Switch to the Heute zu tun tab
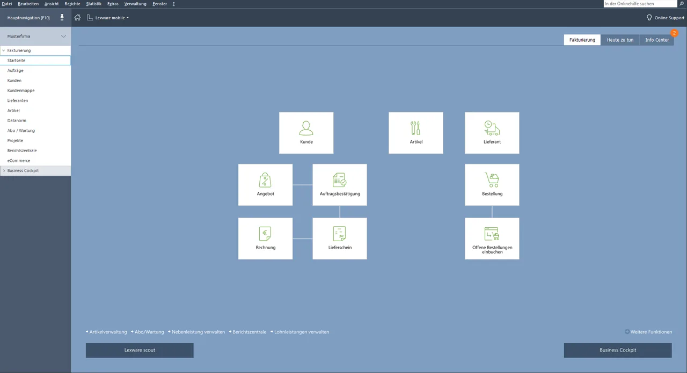687x373 pixels. click(620, 40)
